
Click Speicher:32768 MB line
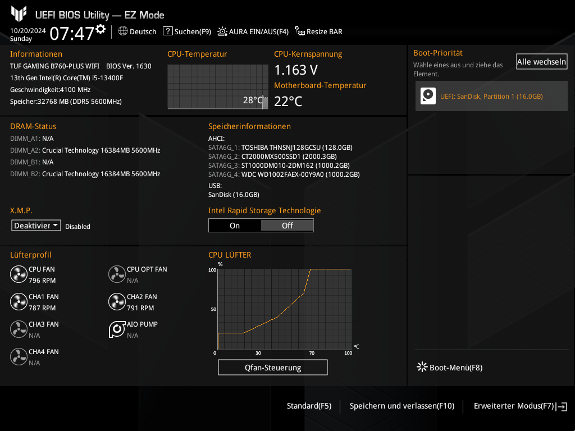66,101
